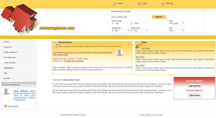Click the Steve Wilhelmi name link

click(21, 91)
